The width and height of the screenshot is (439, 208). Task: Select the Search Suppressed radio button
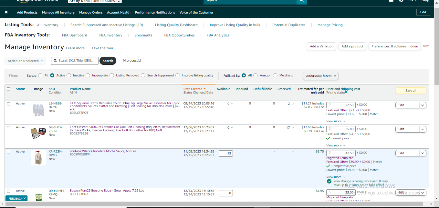143,75
